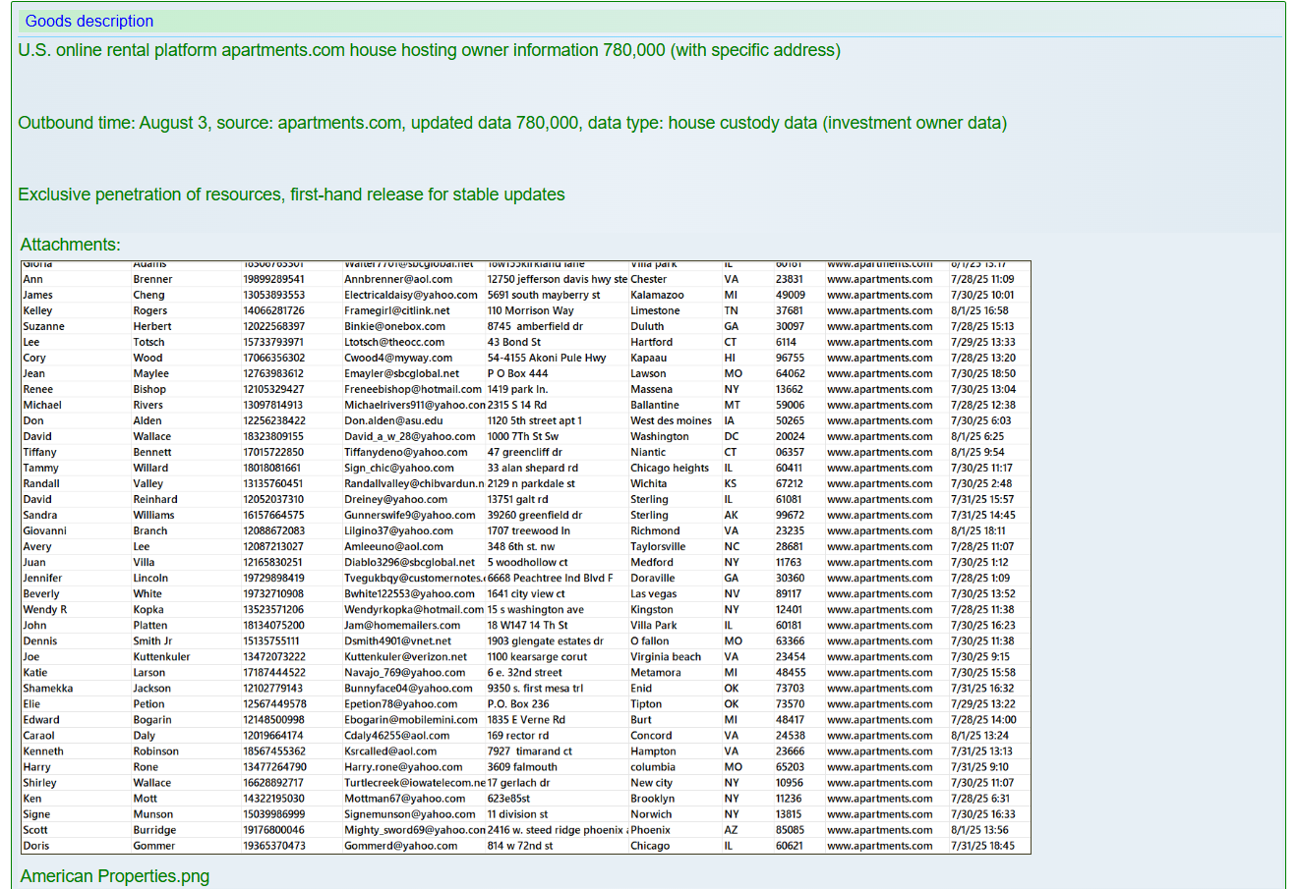1298x889 pixels.
Task: Click the Goods description section header
Action: point(89,21)
